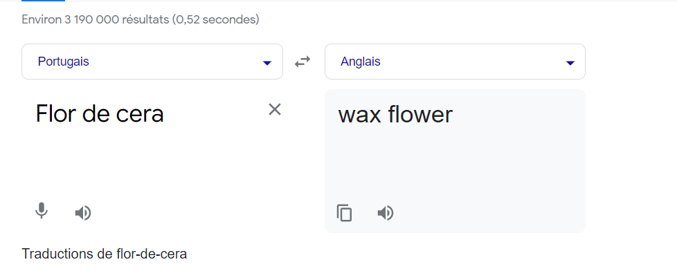Open the Portugais source language selector

tap(152, 62)
